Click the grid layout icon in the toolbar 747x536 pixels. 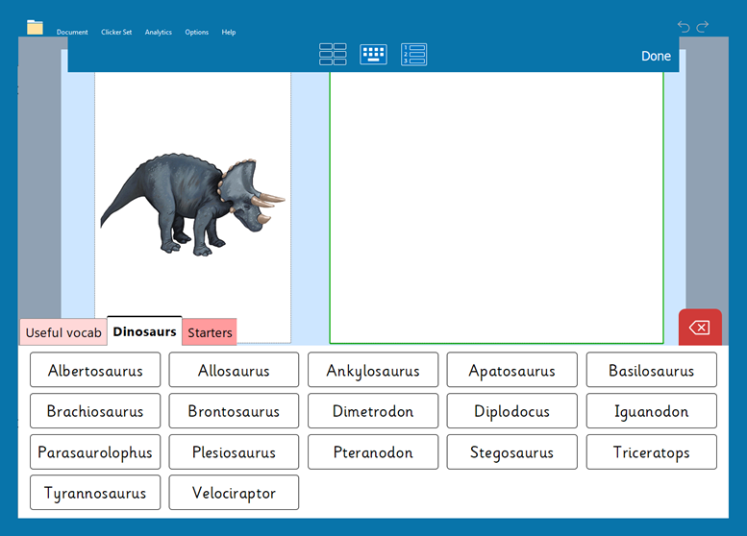tap(333, 55)
